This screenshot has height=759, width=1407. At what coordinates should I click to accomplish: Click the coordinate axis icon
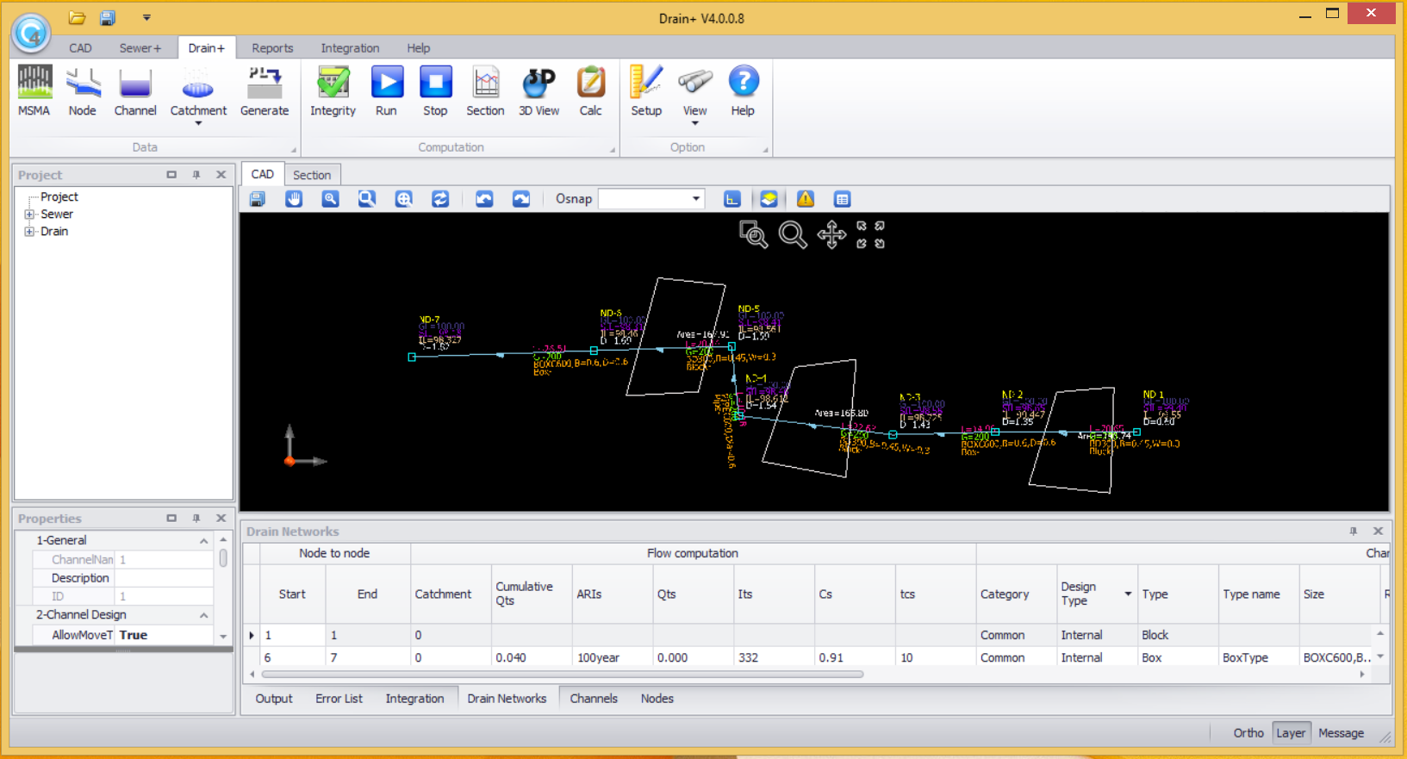click(x=732, y=199)
